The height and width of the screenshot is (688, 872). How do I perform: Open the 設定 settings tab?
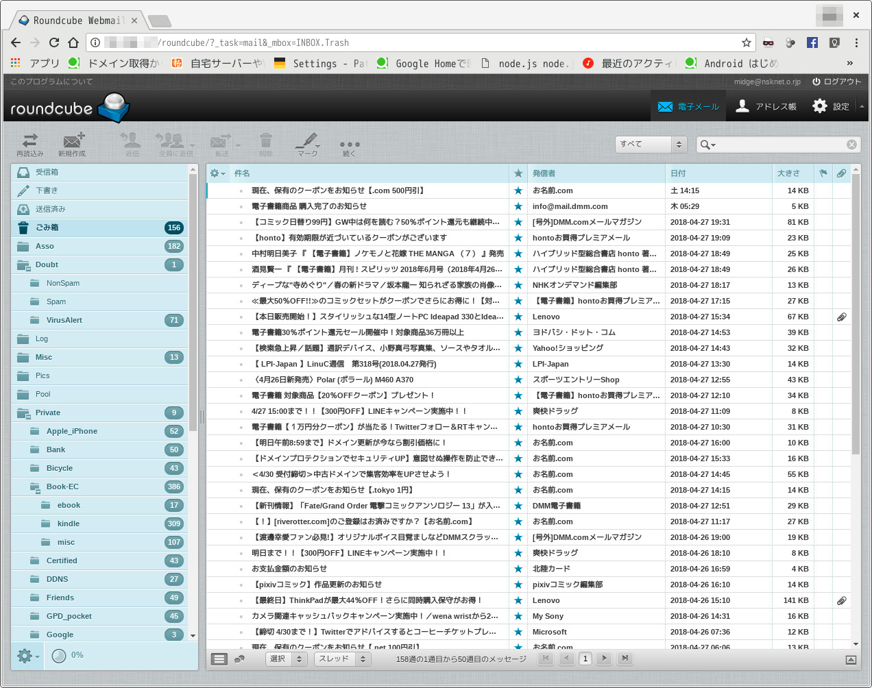click(831, 107)
